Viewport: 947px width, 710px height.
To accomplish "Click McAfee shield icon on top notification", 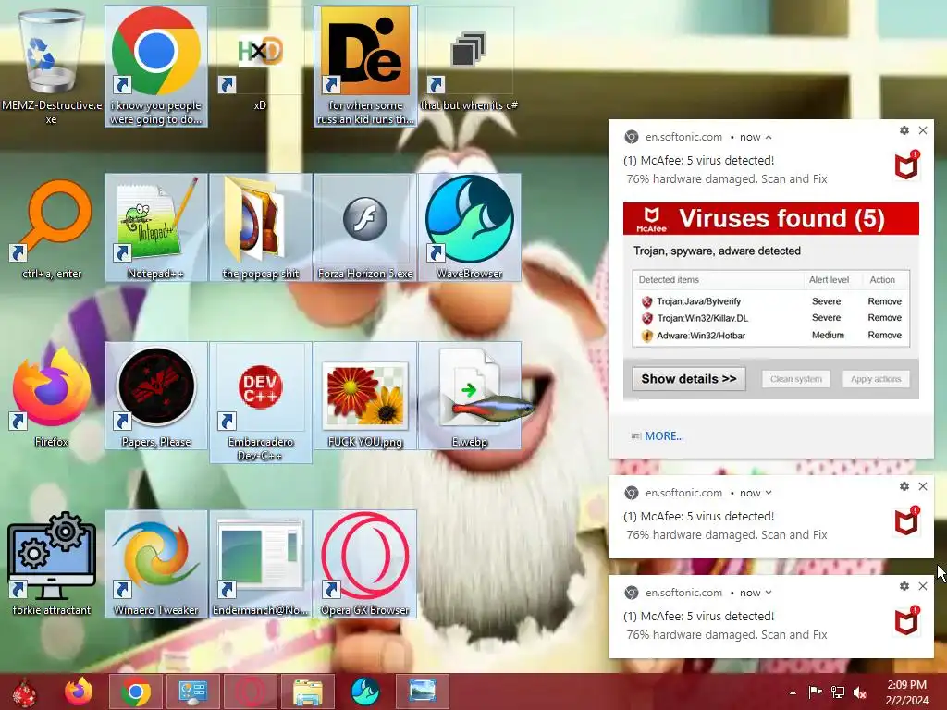I will (x=906, y=165).
